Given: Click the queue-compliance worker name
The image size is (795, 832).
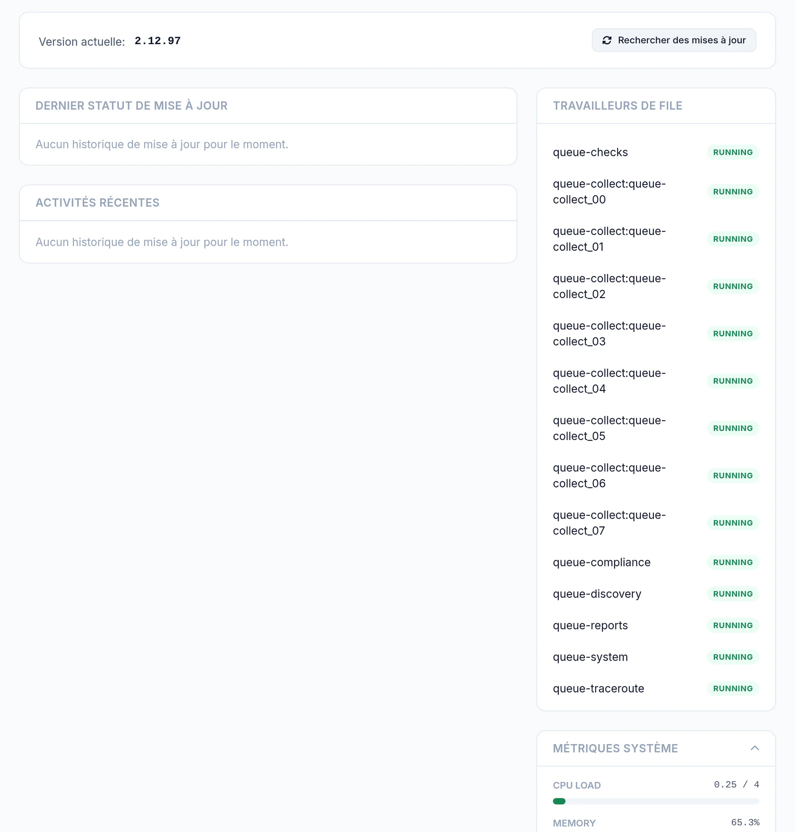Looking at the screenshot, I should pyautogui.click(x=602, y=562).
